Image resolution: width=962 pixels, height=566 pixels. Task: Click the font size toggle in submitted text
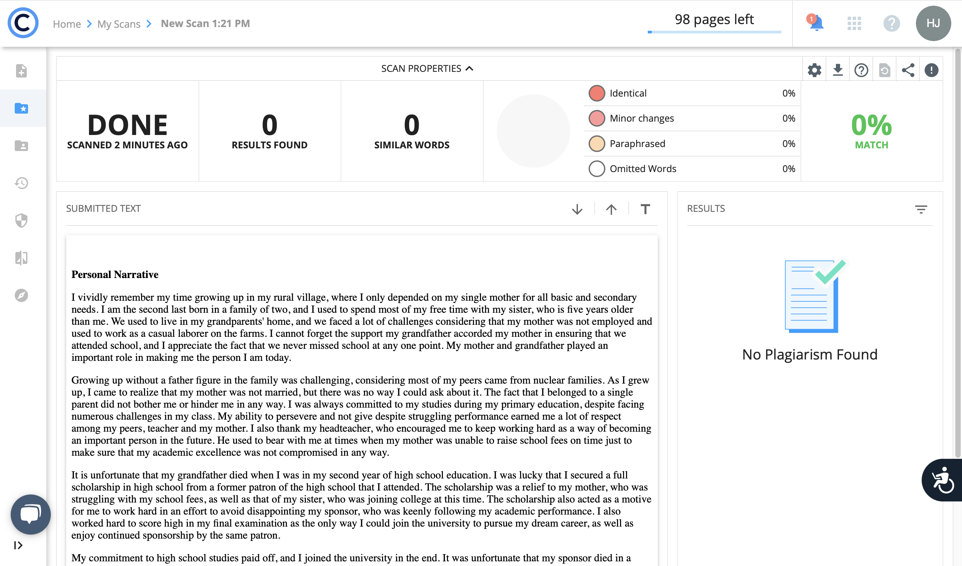644,208
